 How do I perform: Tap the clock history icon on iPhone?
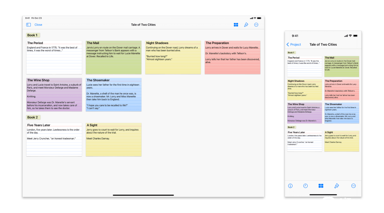pyautogui.click(x=305, y=186)
